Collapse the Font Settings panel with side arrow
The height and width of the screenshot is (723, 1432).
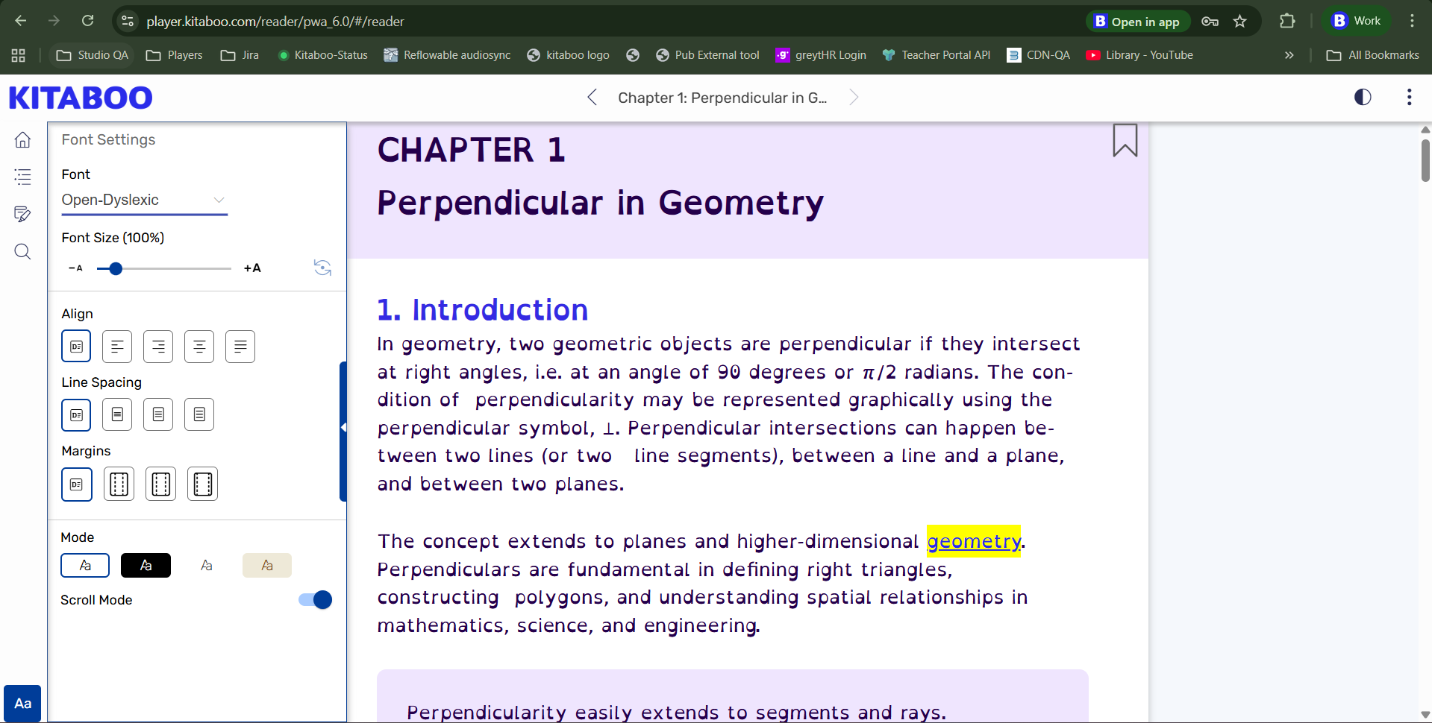[343, 428]
